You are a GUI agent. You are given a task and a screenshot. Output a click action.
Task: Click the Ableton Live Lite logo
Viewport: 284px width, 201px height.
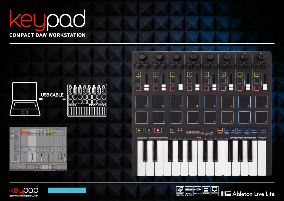pyautogui.click(x=247, y=194)
